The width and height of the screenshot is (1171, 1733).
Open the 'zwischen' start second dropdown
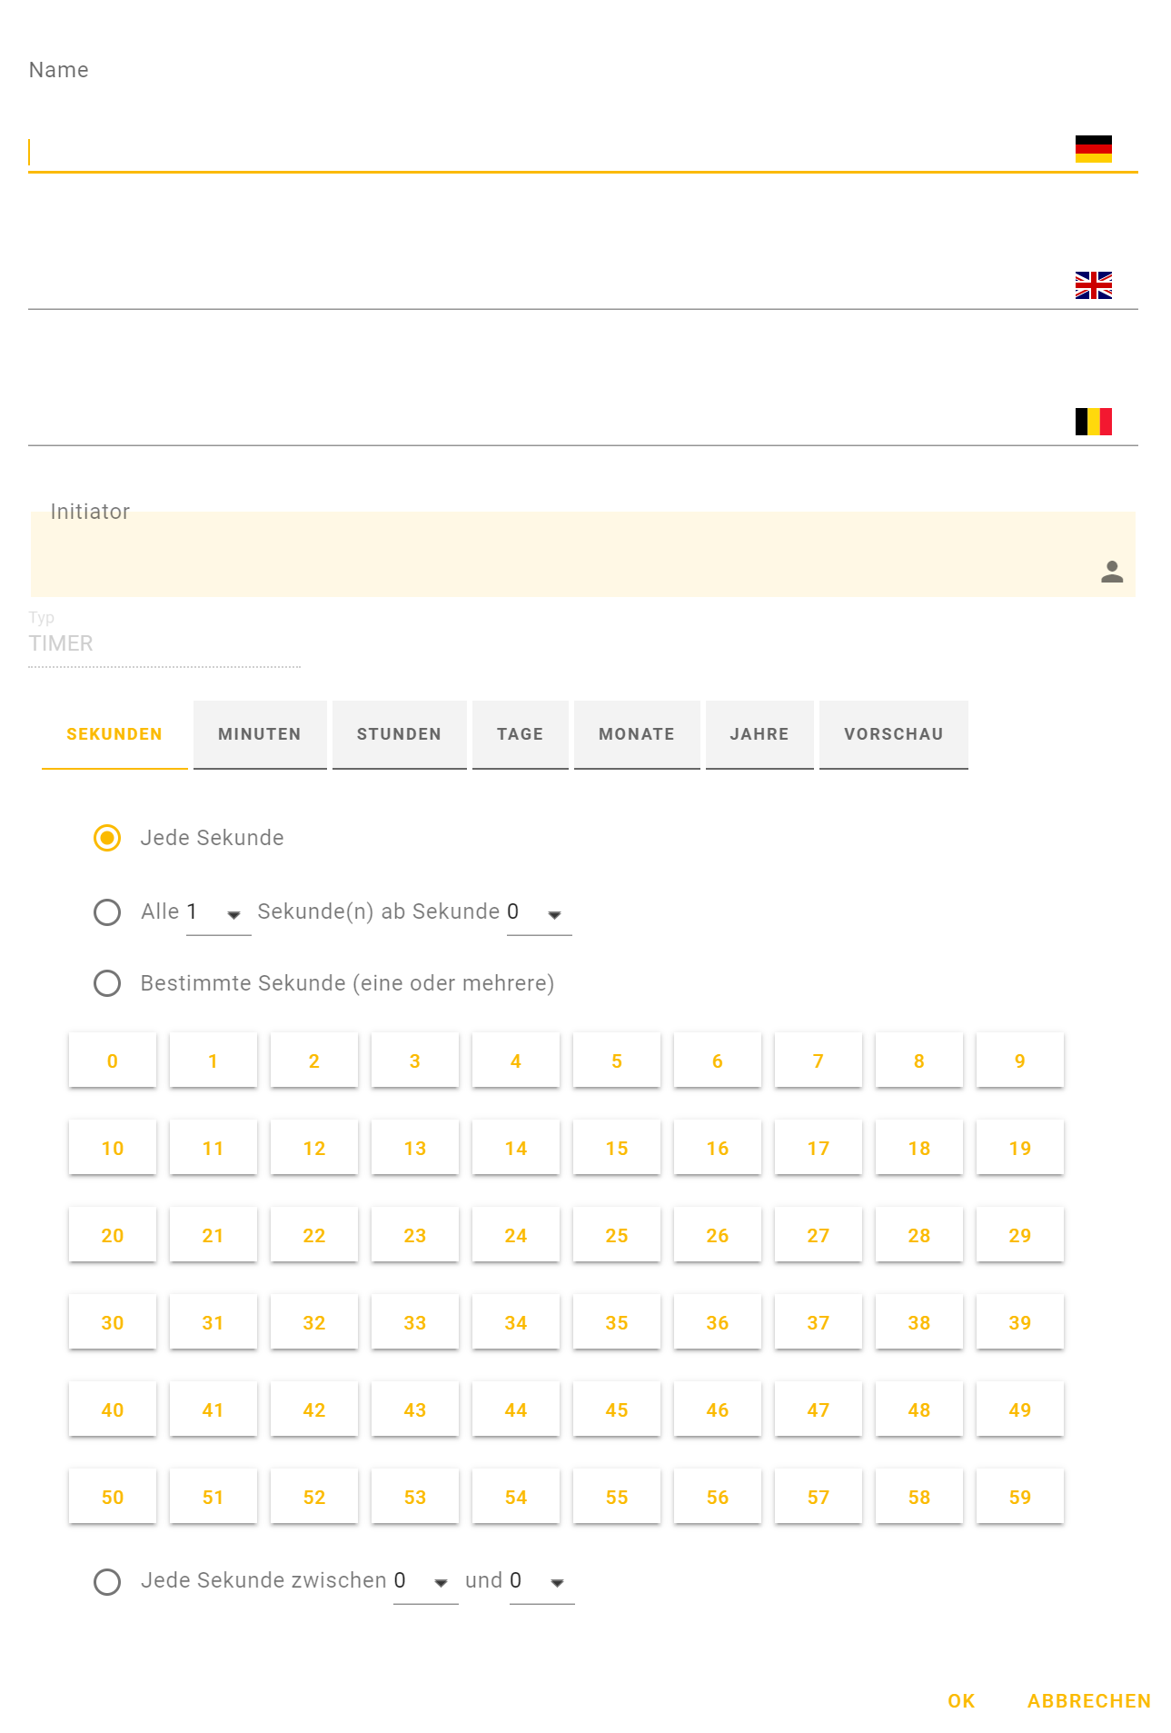tap(425, 1582)
